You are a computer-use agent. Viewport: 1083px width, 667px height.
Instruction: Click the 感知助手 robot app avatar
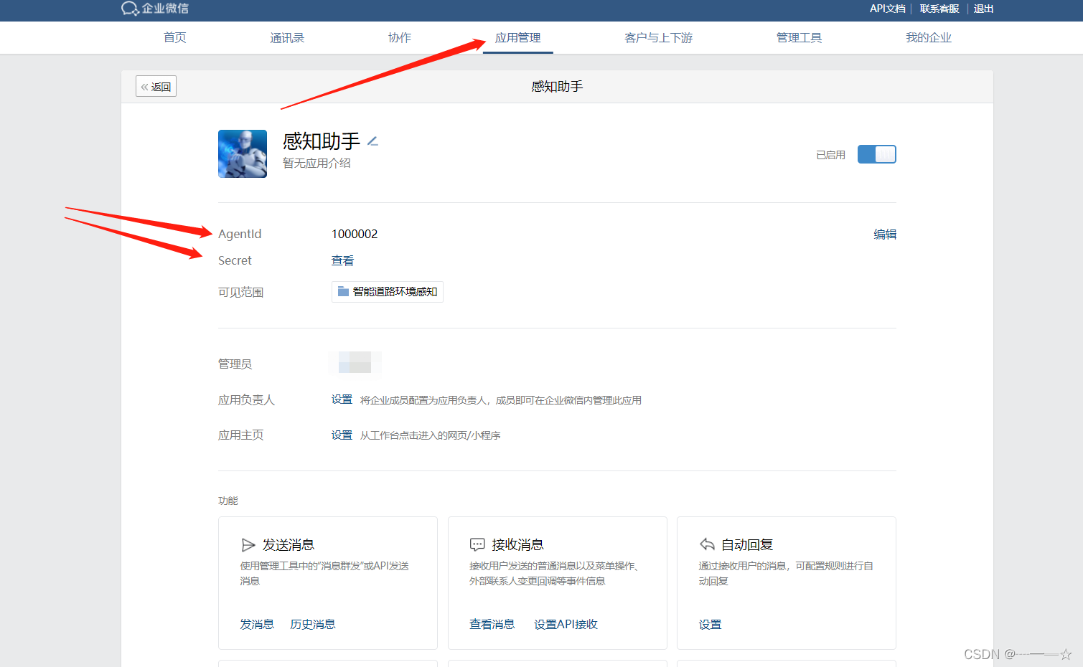tap(243, 153)
